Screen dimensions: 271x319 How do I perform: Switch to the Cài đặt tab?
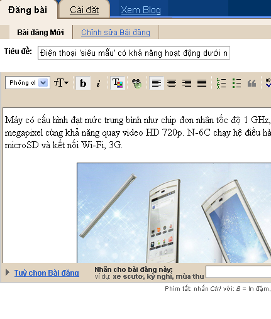pyautogui.click(x=84, y=10)
